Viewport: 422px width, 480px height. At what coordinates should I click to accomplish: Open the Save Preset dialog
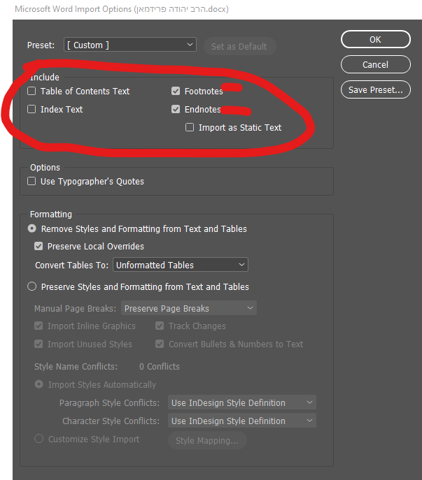point(375,89)
